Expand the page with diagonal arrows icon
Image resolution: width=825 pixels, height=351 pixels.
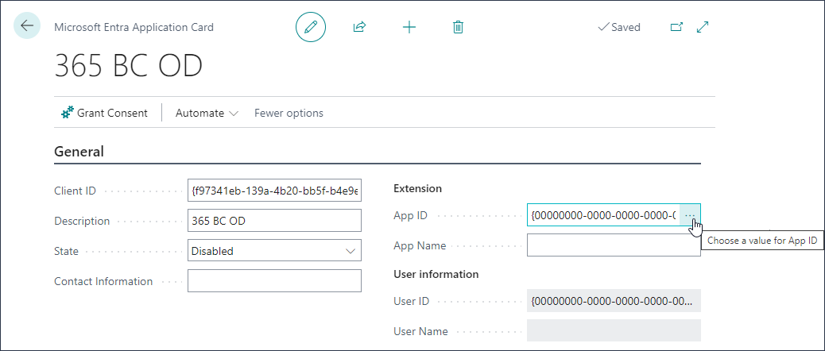click(x=703, y=27)
